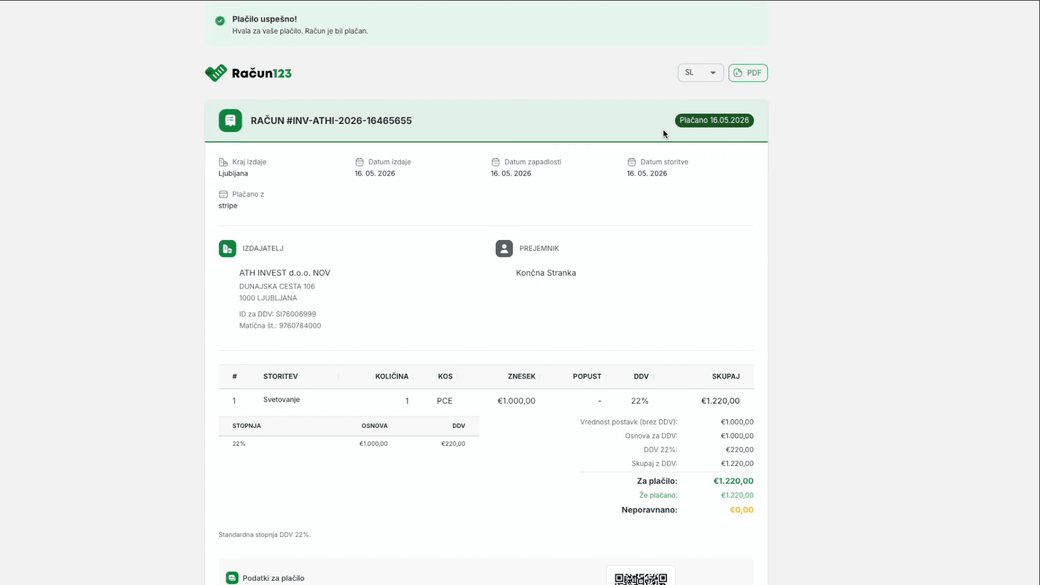The height and width of the screenshot is (585, 1040).
Task: Click the calendar icon next to Datum zapadlosti
Action: [495, 162]
